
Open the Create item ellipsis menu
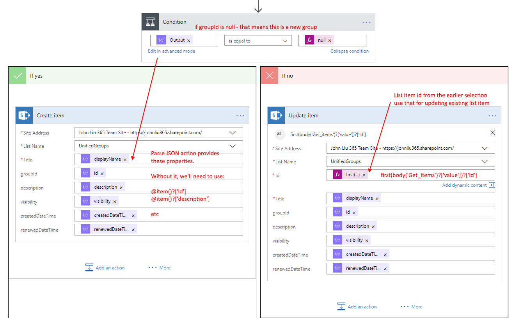pyautogui.click(x=240, y=116)
